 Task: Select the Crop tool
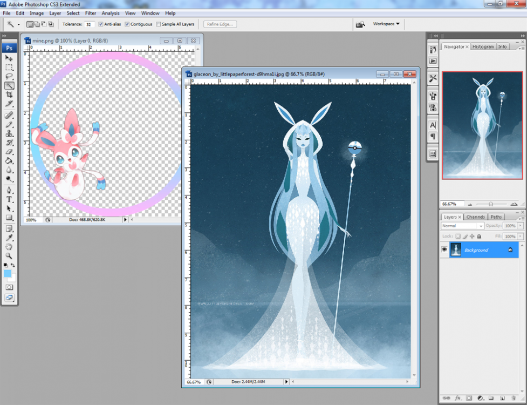pos(9,94)
